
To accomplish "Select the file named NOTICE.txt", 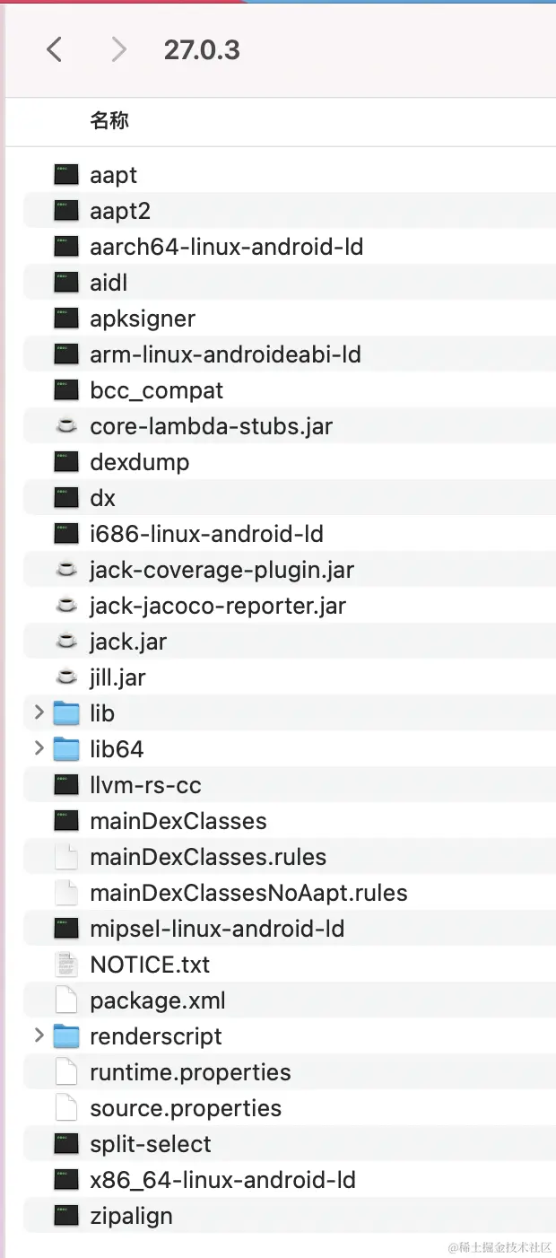I will click(x=150, y=965).
